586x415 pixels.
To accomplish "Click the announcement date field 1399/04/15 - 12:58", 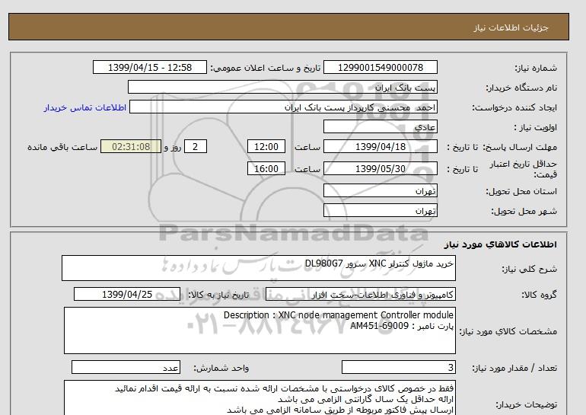I will pyautogui.click(x=149, y=68).
